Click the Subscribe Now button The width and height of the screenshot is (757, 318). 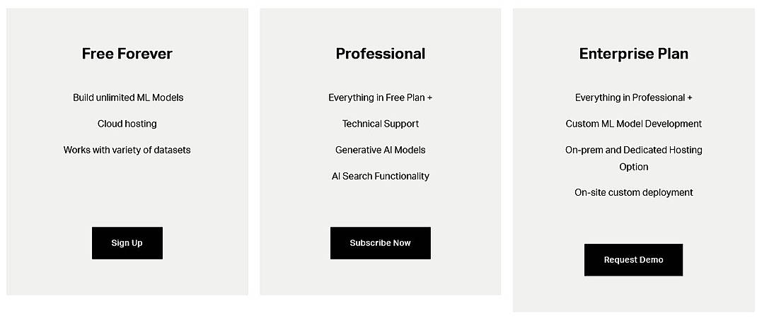[x=381, y=242]
